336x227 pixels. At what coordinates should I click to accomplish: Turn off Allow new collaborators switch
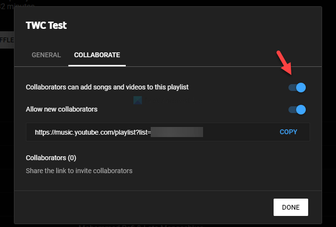click(297, 110)
